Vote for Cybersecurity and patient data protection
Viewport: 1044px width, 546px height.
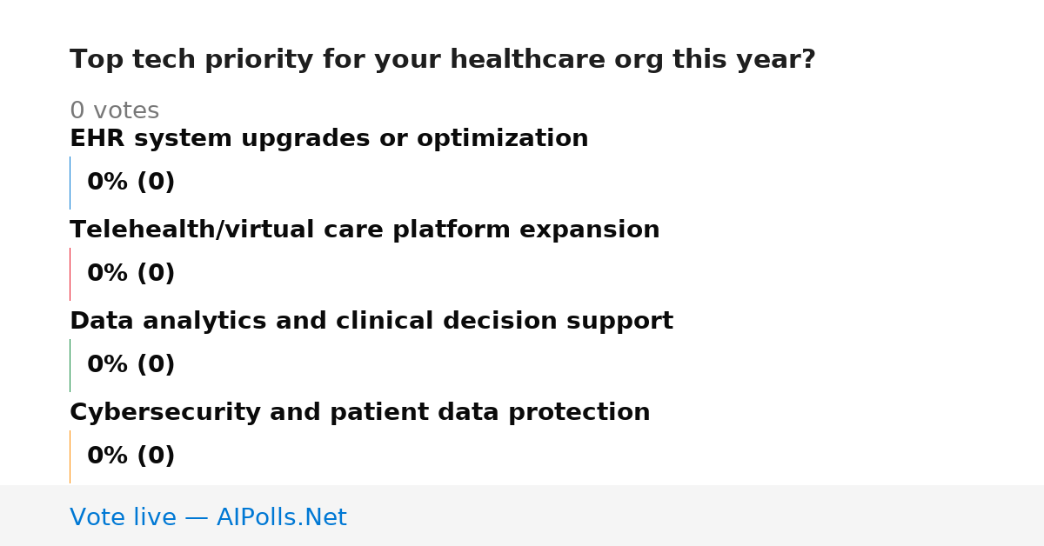[360, 413]
